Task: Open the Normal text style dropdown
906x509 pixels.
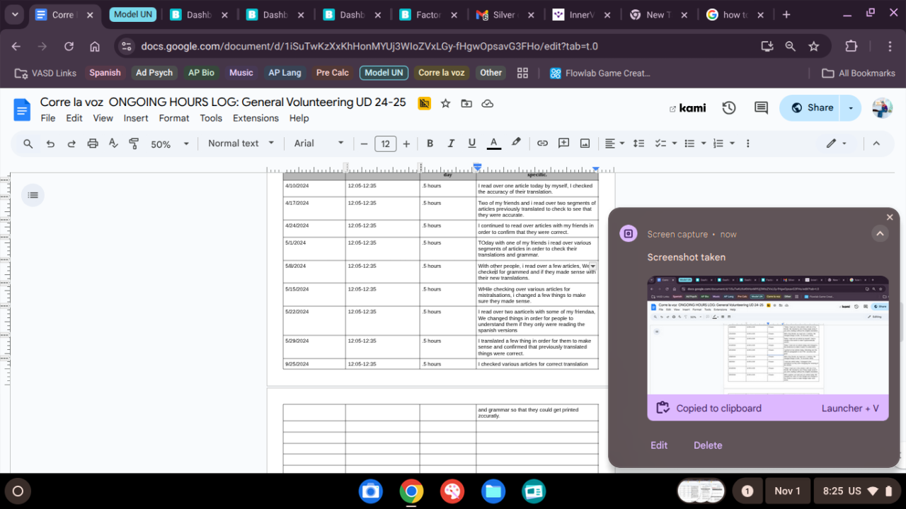Action: coord(241,144)
